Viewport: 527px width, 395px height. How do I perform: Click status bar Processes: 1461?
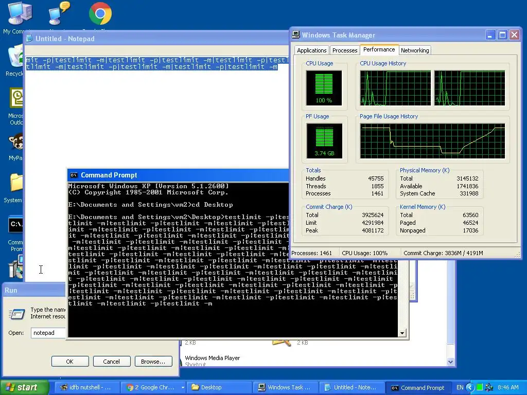click(x=311, y=253)
